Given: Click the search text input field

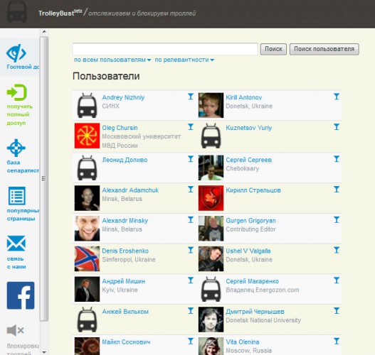Looking at the screenshot, I should (165, 49).
